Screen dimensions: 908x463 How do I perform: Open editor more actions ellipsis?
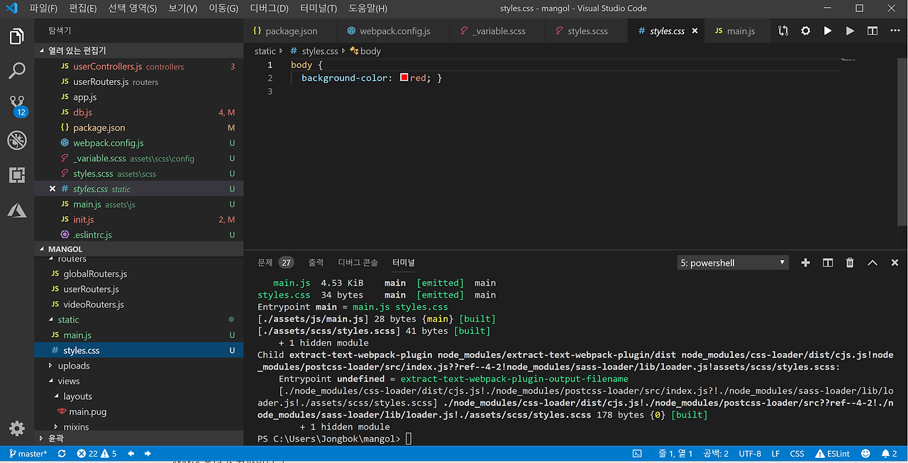895,31
